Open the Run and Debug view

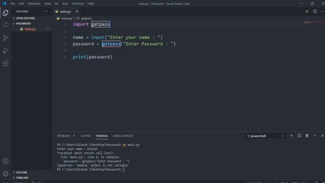click(x=6, y=51)
